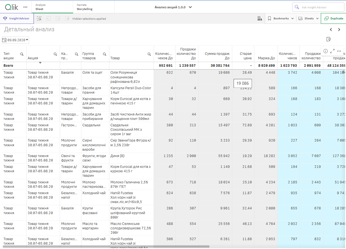Screen dimensions: 346x249
Task: Open the table's more options ellipsis
Action: [339, 51]
